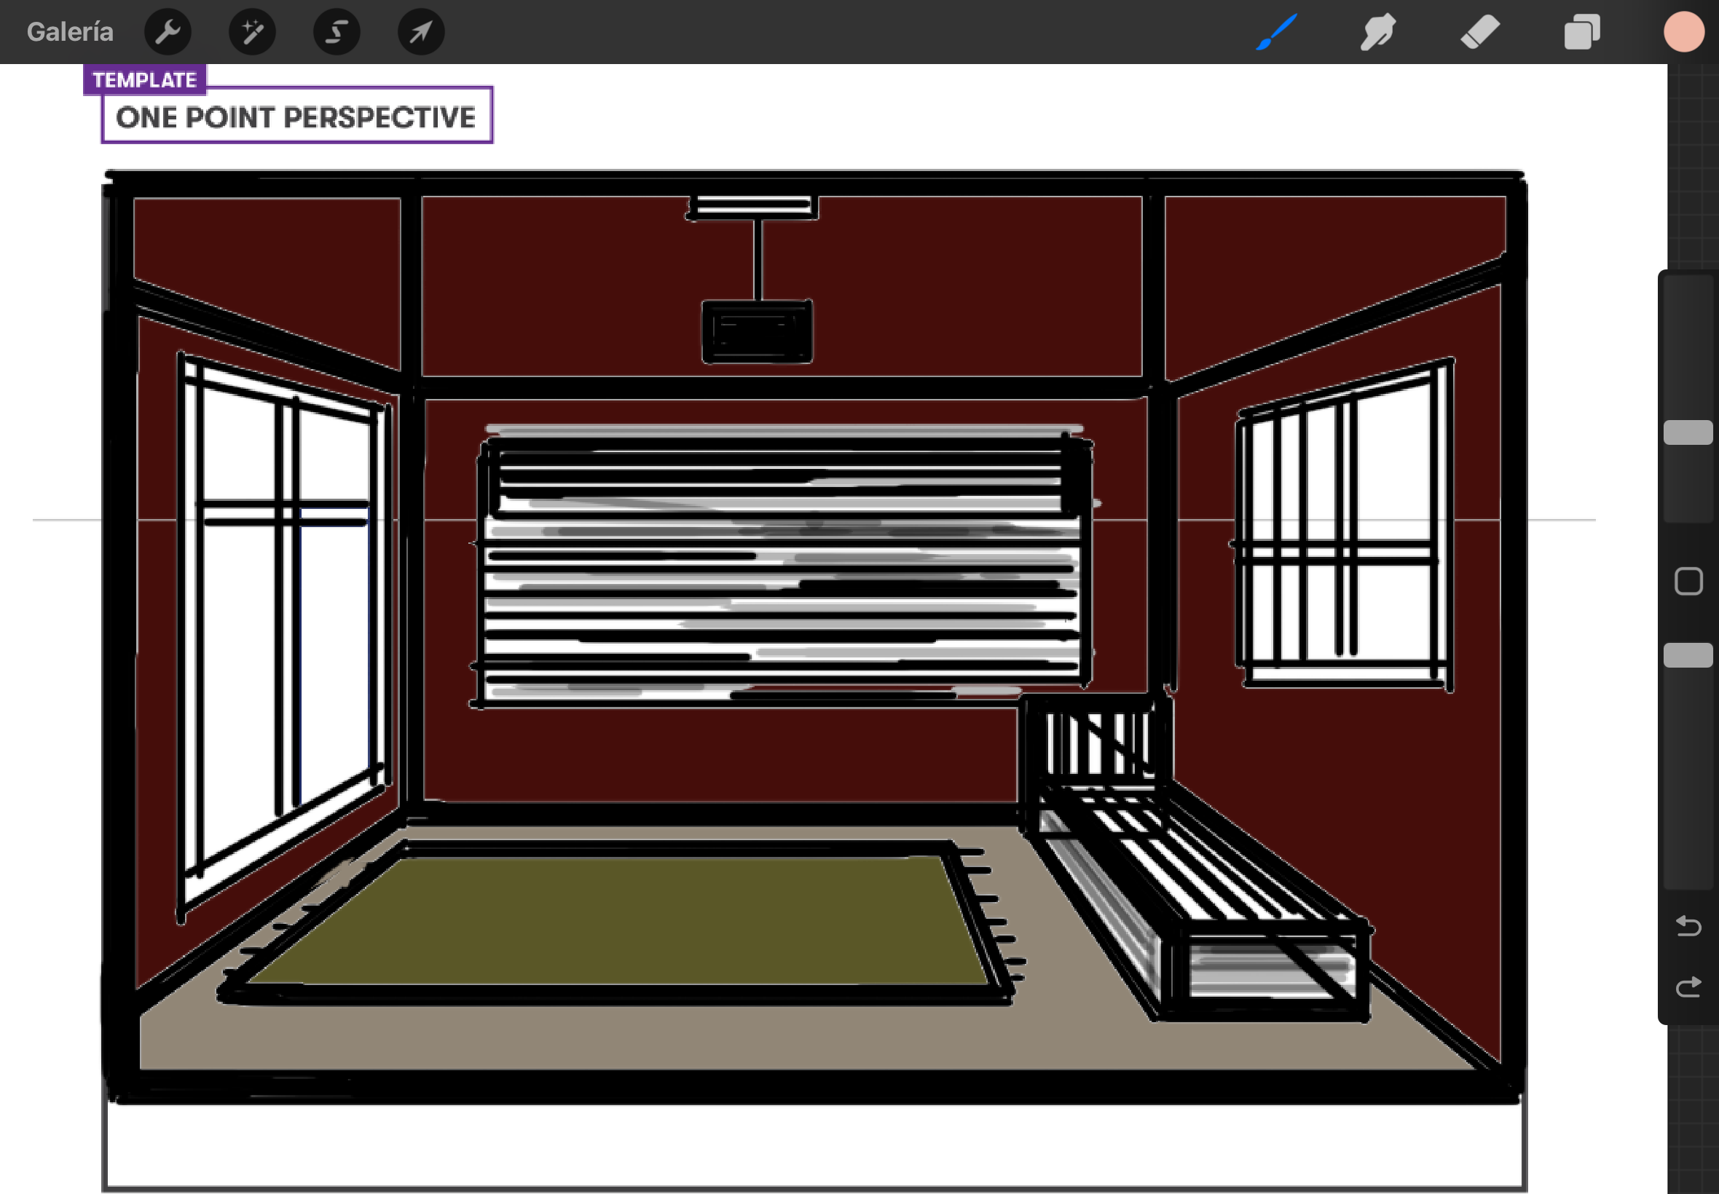Viewport: 1719px width, 1194px height.
Task: Activate the Transform arrow tool
Action: (x=421, y=32)
